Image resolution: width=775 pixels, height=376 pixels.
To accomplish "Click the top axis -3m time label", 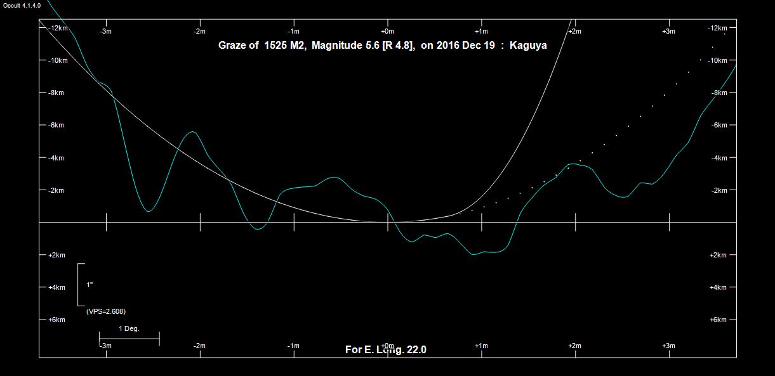I will click(x=105, y=31).
